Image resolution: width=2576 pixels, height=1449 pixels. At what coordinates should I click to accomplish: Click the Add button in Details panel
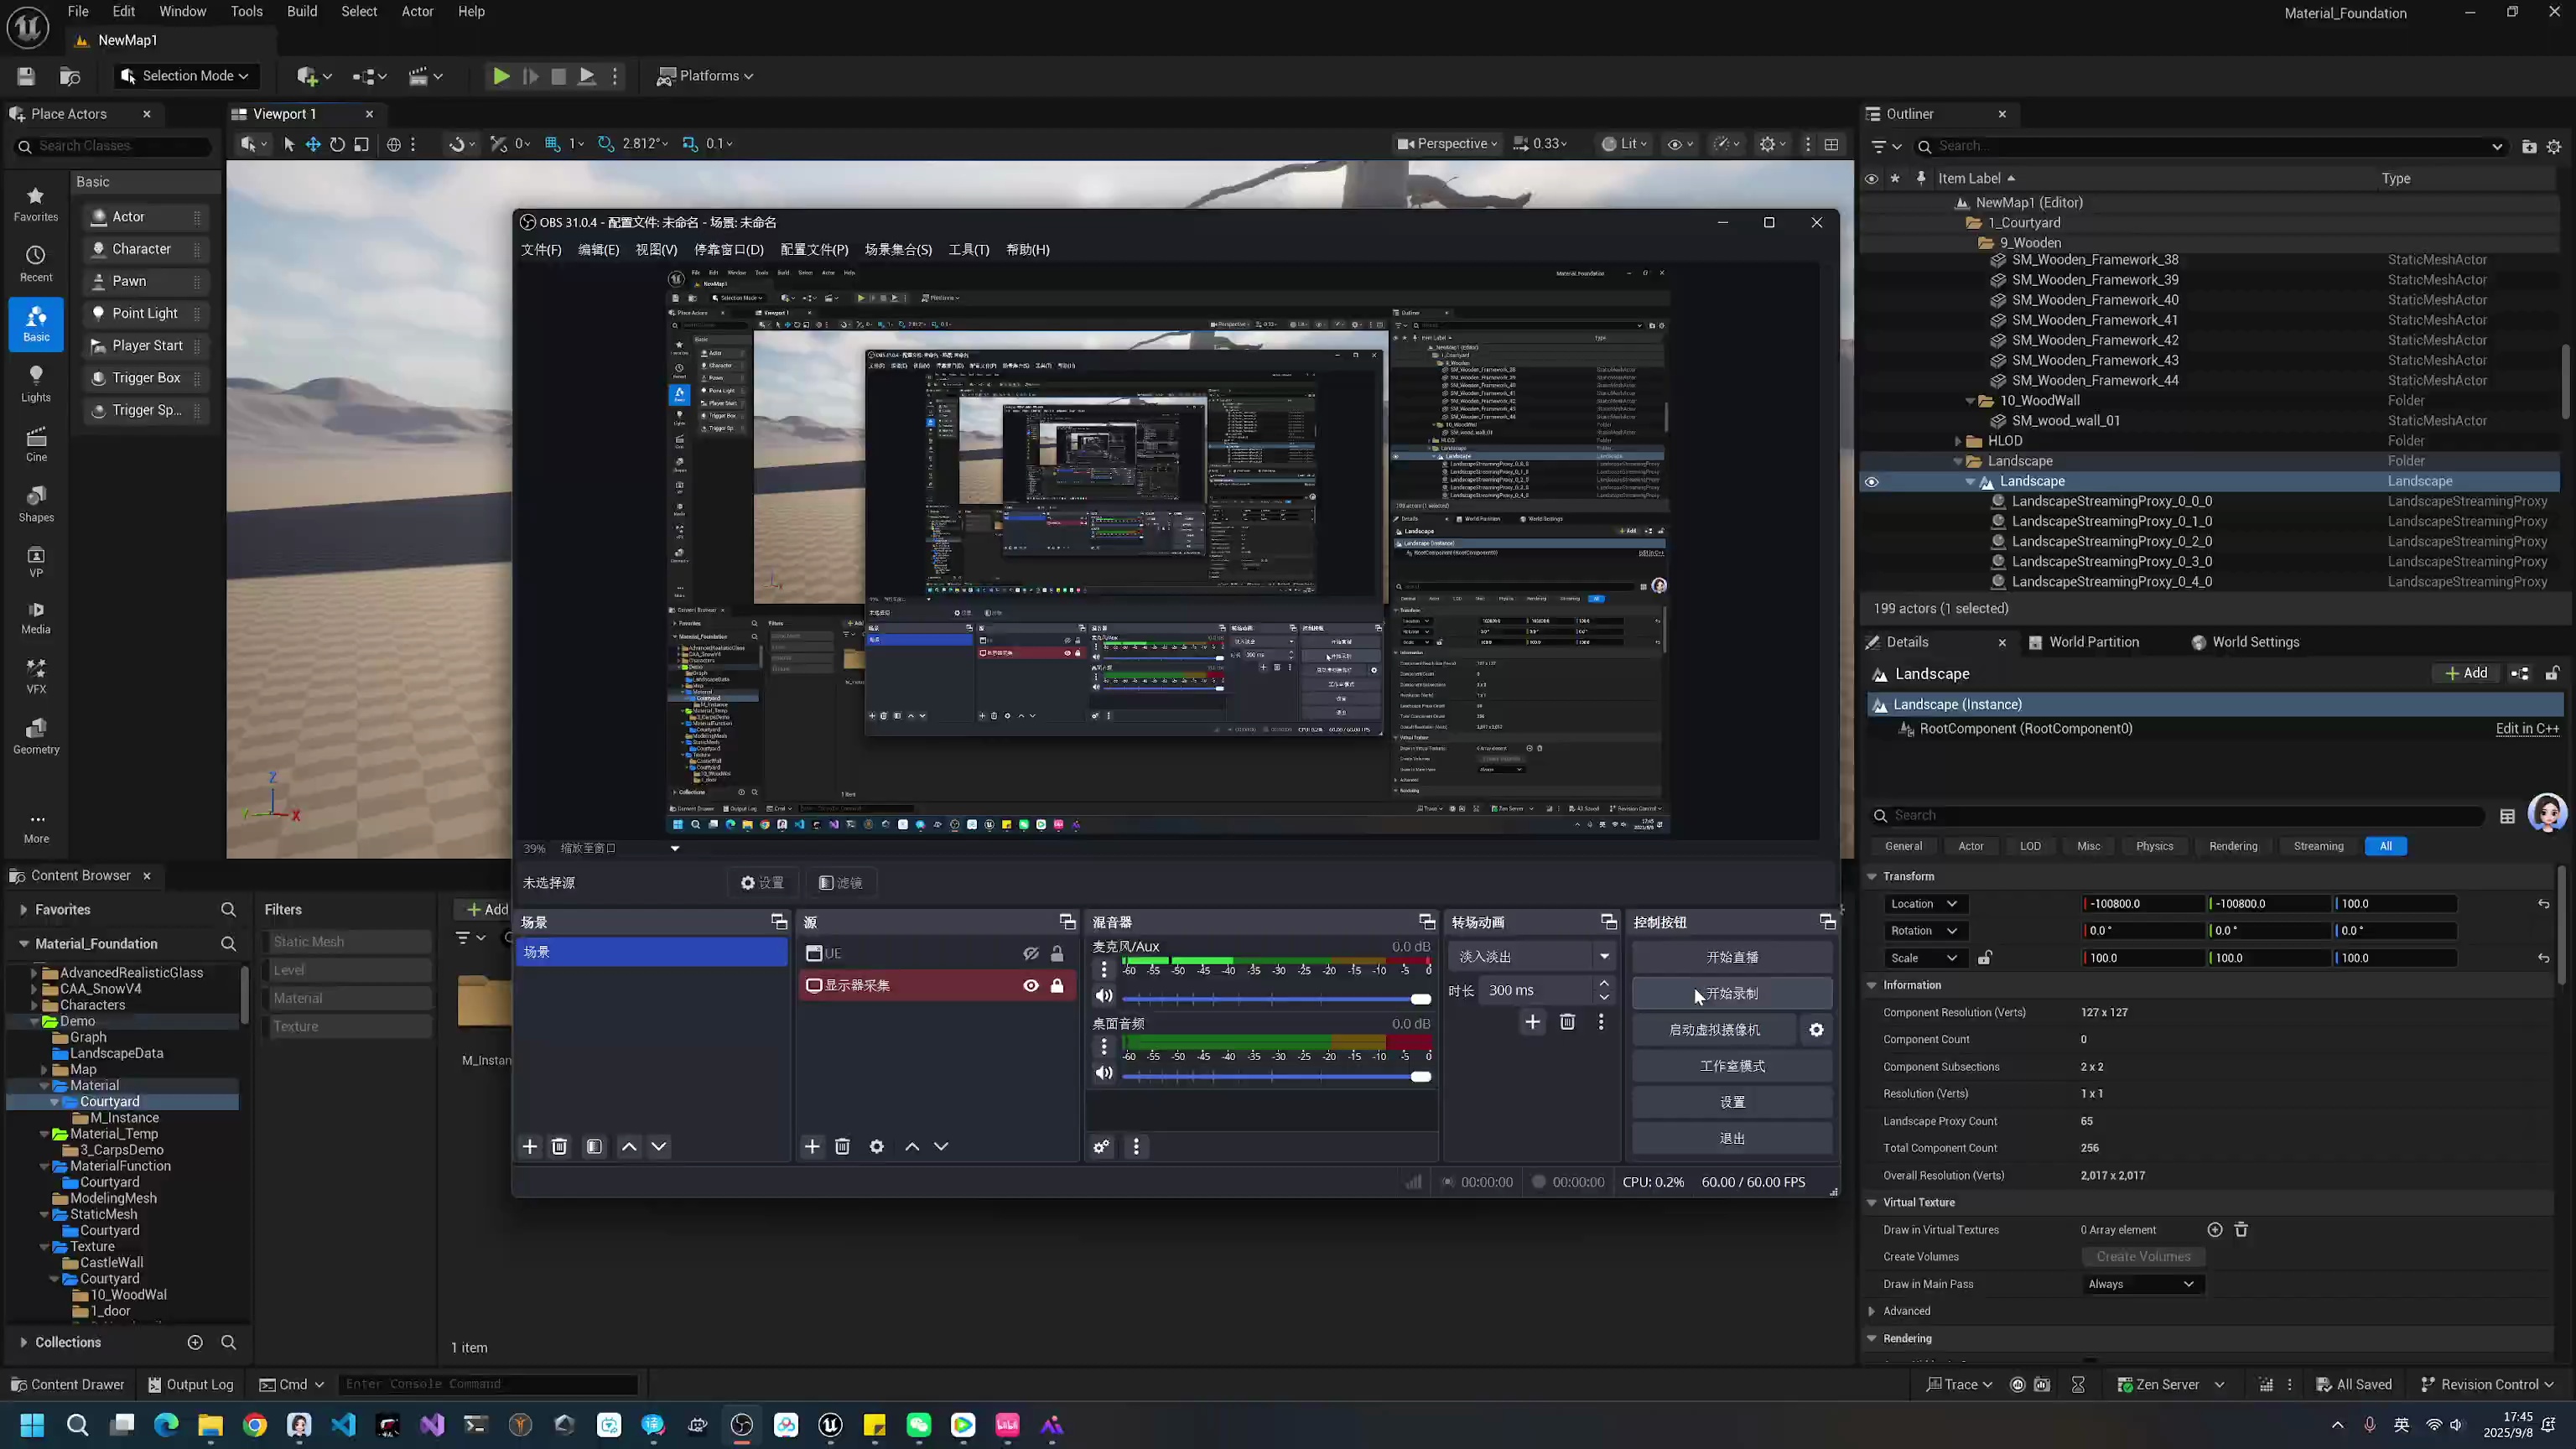2466,673
